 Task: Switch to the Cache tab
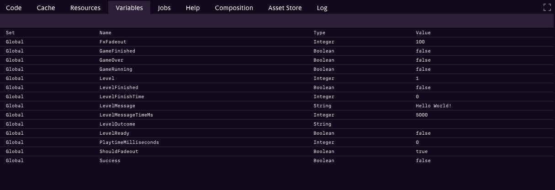click(x=46, y=8)
